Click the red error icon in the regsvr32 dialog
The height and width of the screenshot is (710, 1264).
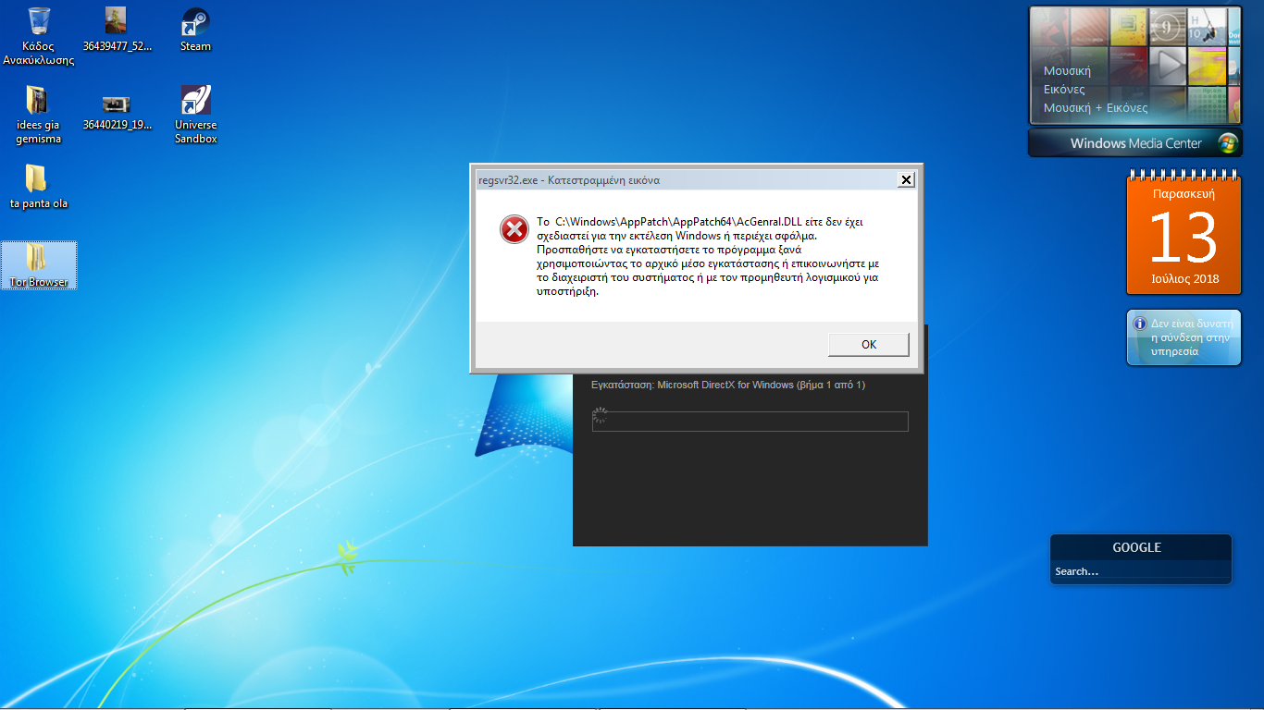point(514,229)
